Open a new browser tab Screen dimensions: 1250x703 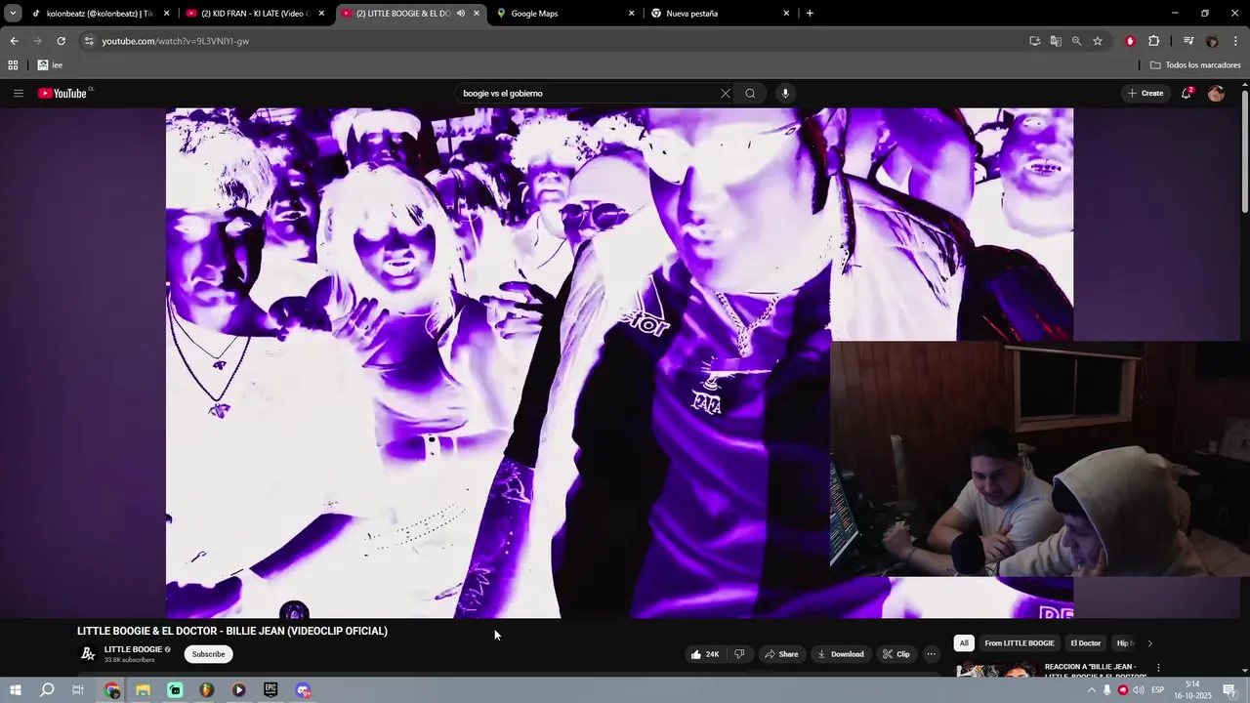pyautogui.click(x=810, y=14)
